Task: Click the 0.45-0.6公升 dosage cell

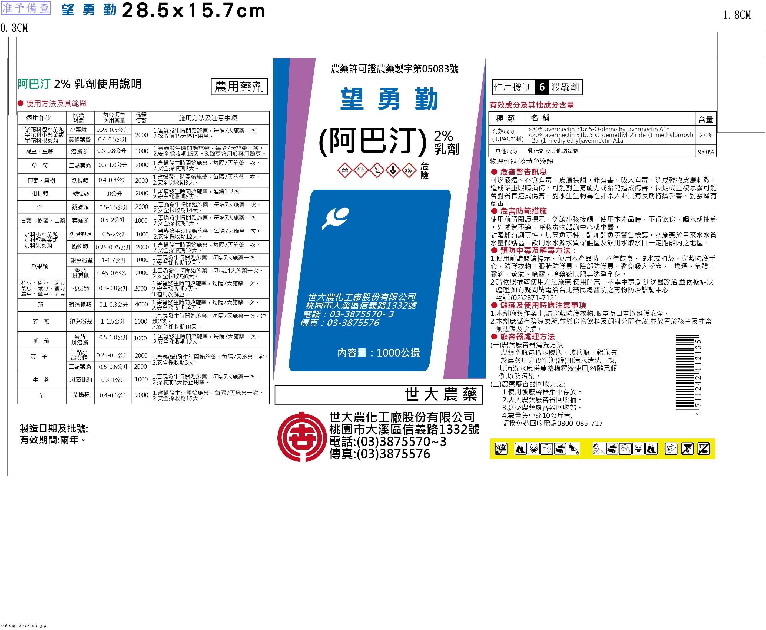Action: click(113, 273)
